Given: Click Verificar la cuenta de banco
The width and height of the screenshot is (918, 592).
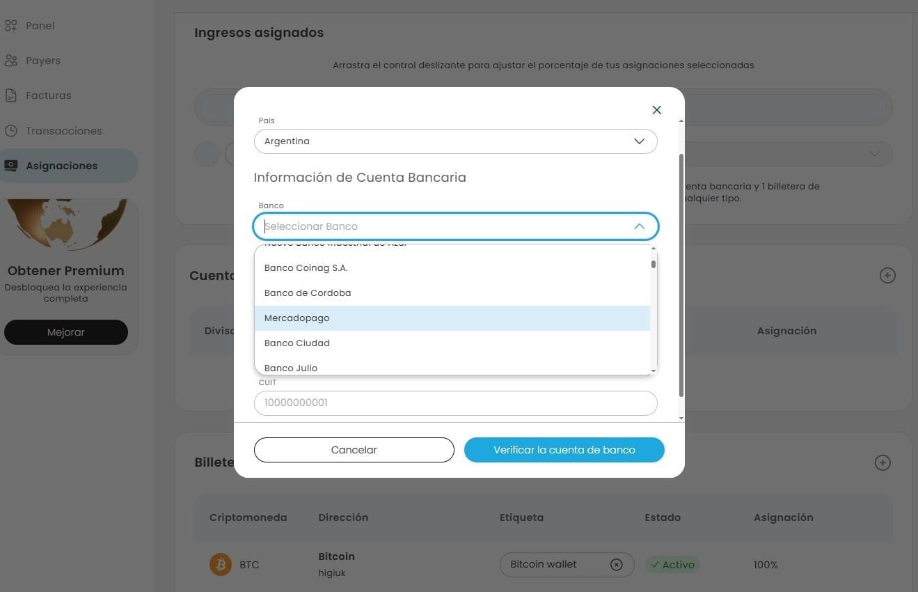Looking at the screenshot, I should [564, 450].
